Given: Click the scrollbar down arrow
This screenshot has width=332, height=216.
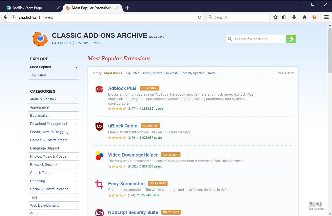Looking at the screenshot, I should click(330, 214).
